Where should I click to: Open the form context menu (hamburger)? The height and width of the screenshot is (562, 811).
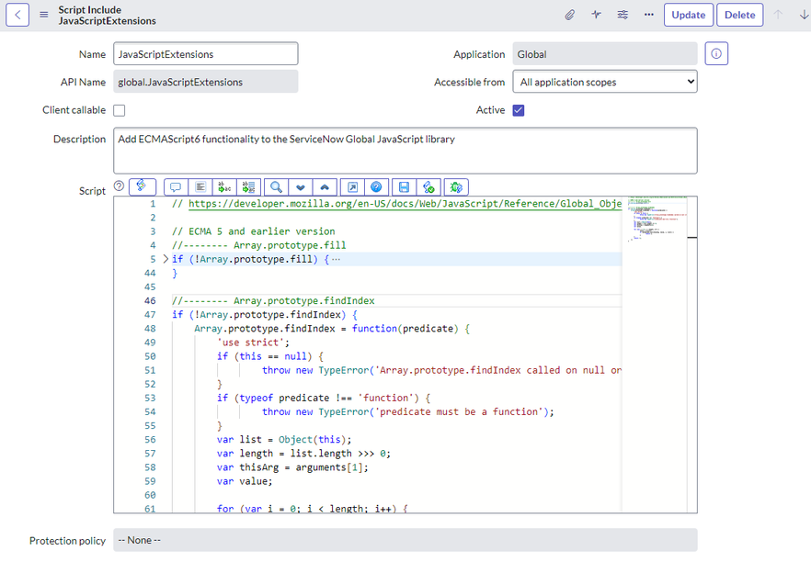tap(44, 15)
